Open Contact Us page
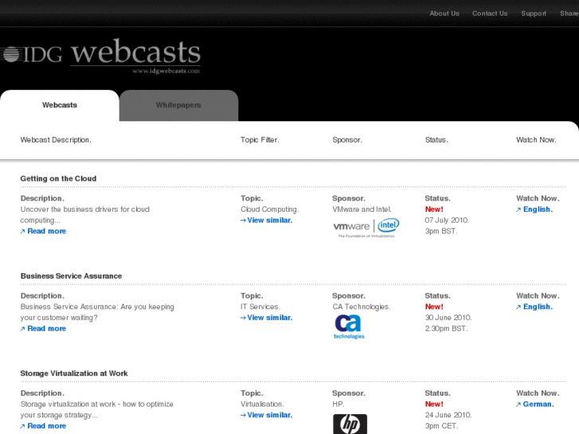The width and height of the screenshot is (579, 434). [490, 14]
